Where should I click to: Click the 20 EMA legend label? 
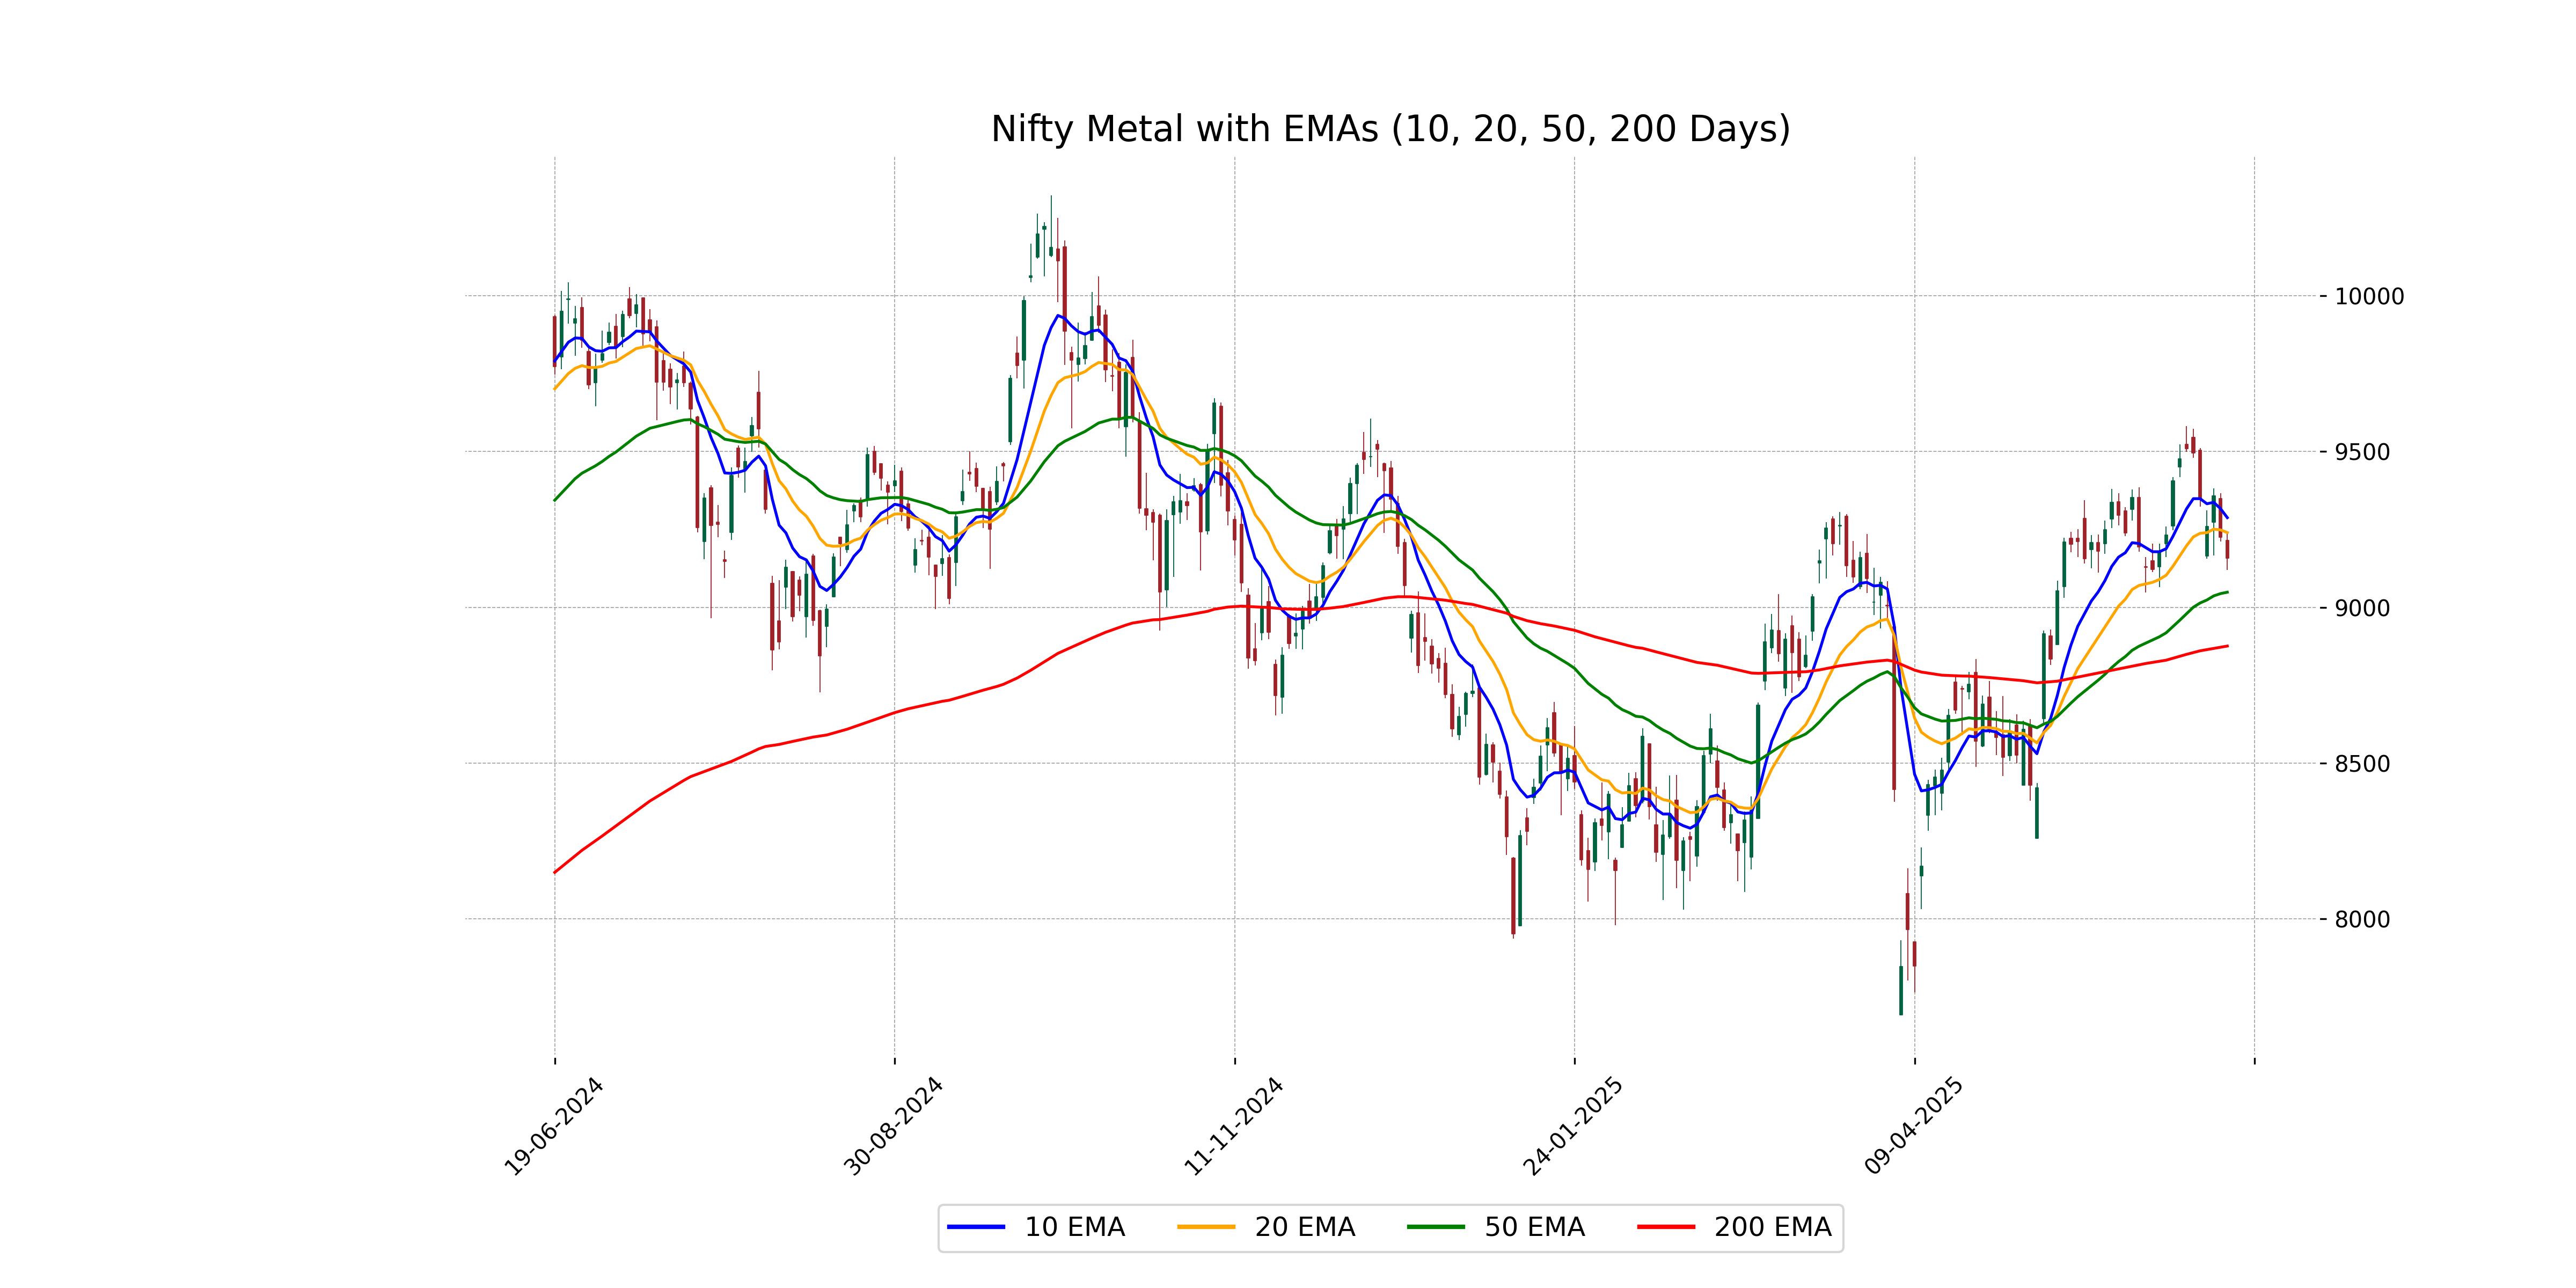[x=1304, y=1227]
